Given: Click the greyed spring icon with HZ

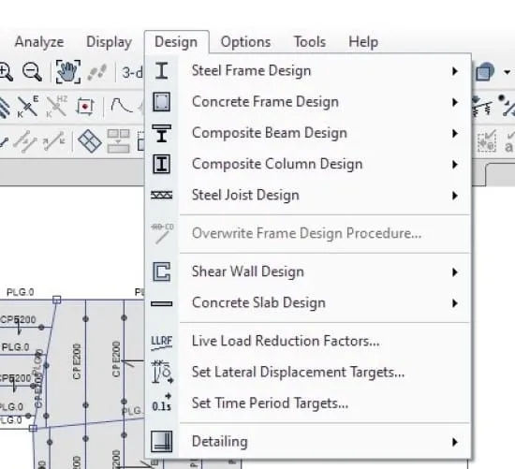Looking at the screenshot, I should click(x=56, y=107).
